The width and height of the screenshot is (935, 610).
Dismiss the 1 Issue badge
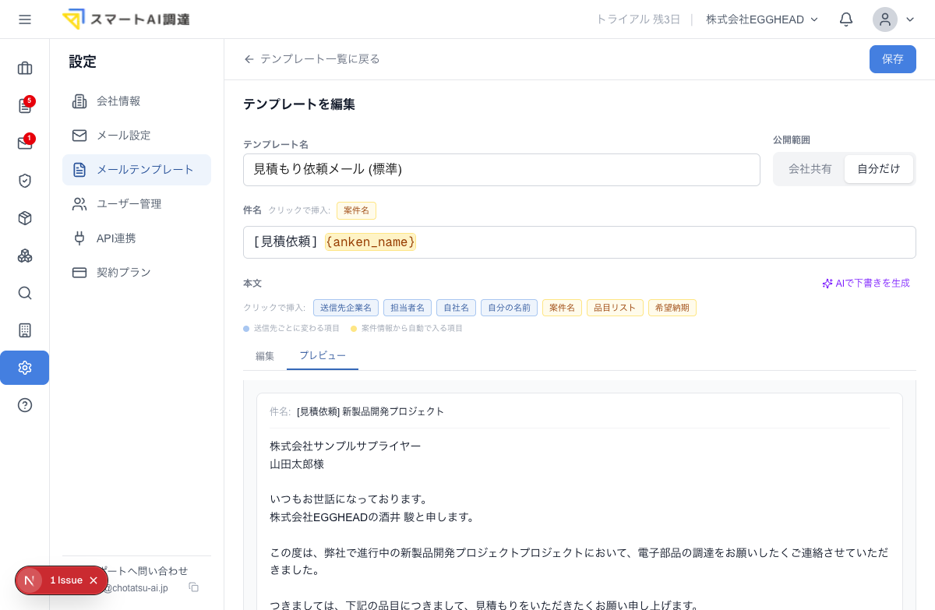[93, 580]
